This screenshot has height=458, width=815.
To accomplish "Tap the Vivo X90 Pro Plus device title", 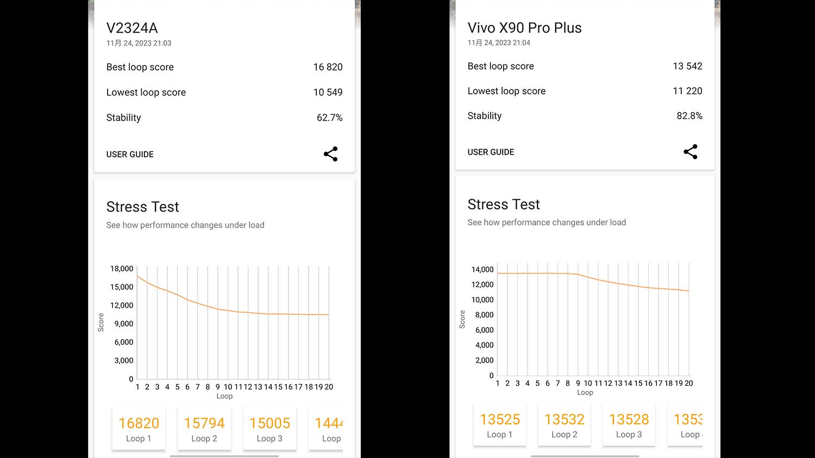I will tap(524, 28).
